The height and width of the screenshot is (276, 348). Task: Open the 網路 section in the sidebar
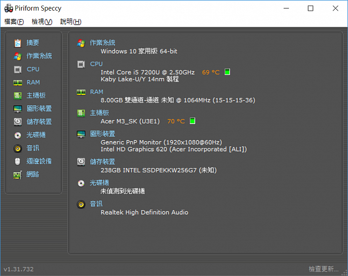point(33,174)
